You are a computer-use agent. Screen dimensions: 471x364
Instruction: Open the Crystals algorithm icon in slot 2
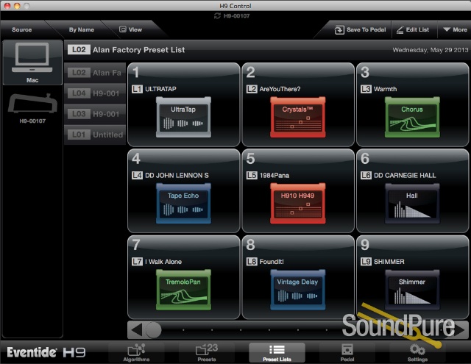[297, 118]
